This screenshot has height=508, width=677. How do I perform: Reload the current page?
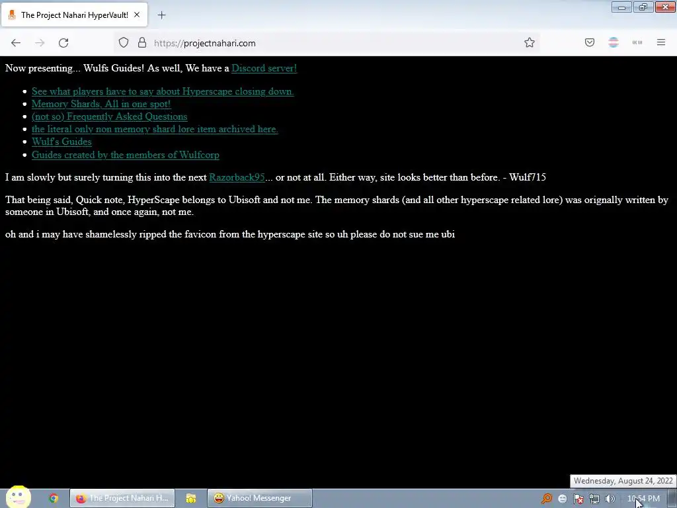point(63,43)
